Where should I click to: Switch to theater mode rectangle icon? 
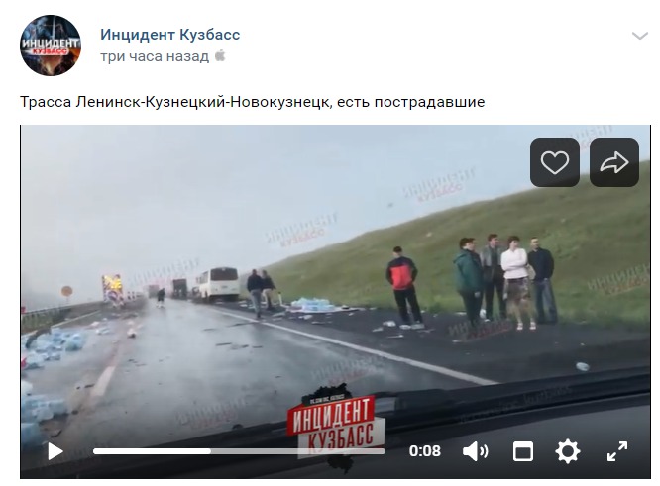(523, 452)
